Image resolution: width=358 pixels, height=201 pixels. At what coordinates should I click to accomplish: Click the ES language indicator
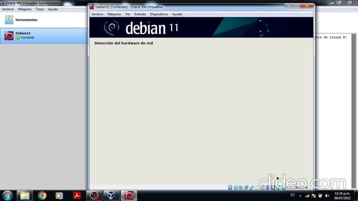pyautogui.click(x=293, y=195)
